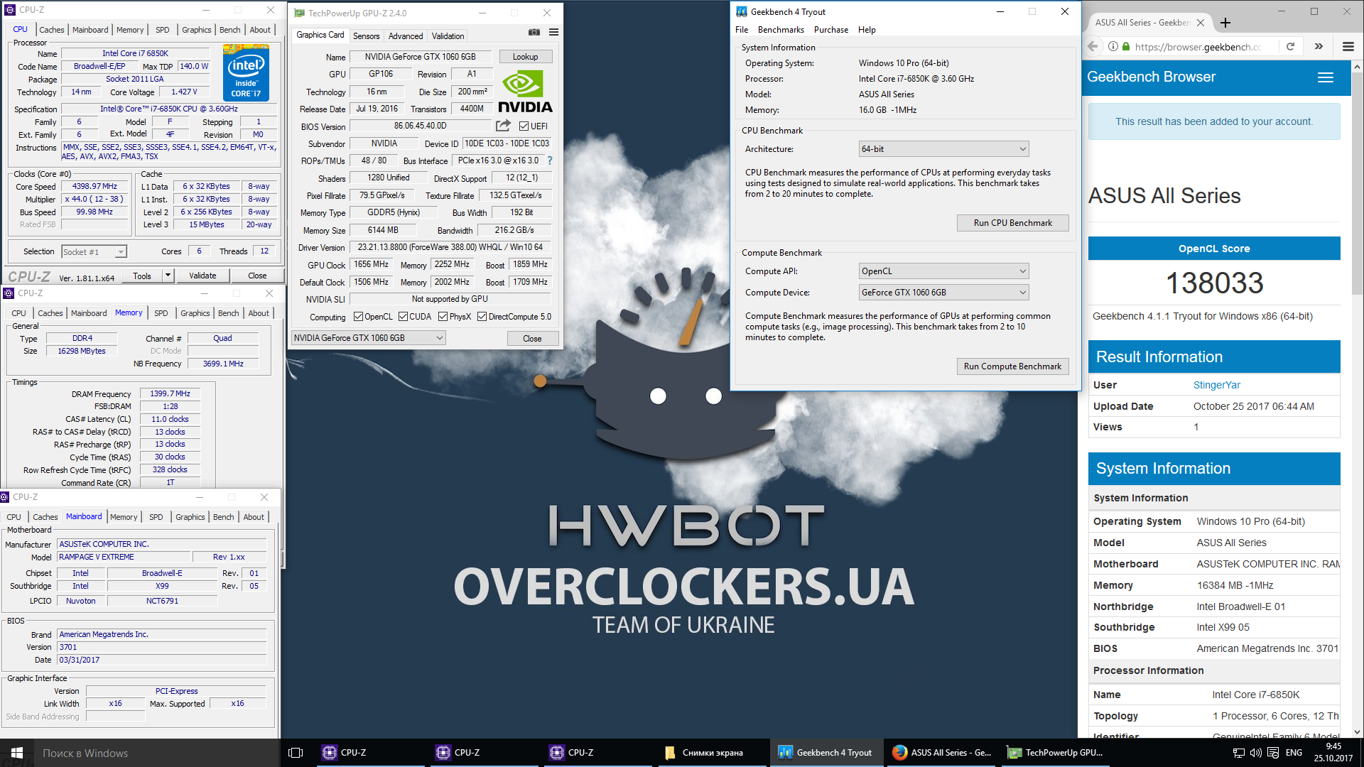This screenshot has height=767, width=1364.
Task: Click the Close button in GPU-Z
Action: [x=532, y=339]
